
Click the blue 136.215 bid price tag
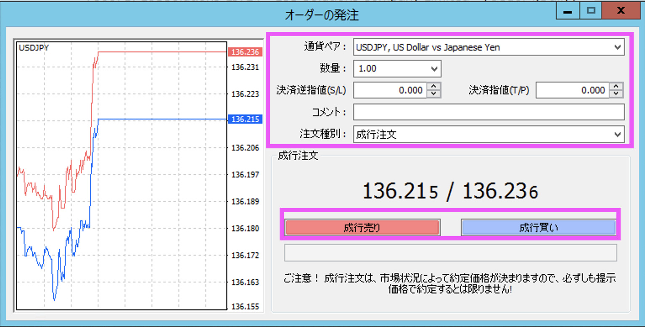245,119
